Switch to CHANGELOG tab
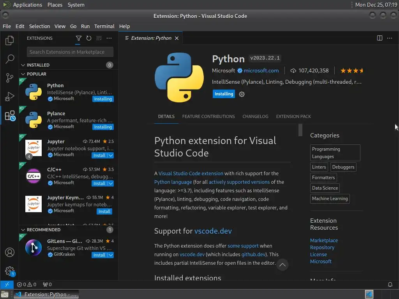Viewport: 399px width, 299px height. pos(255,116)
